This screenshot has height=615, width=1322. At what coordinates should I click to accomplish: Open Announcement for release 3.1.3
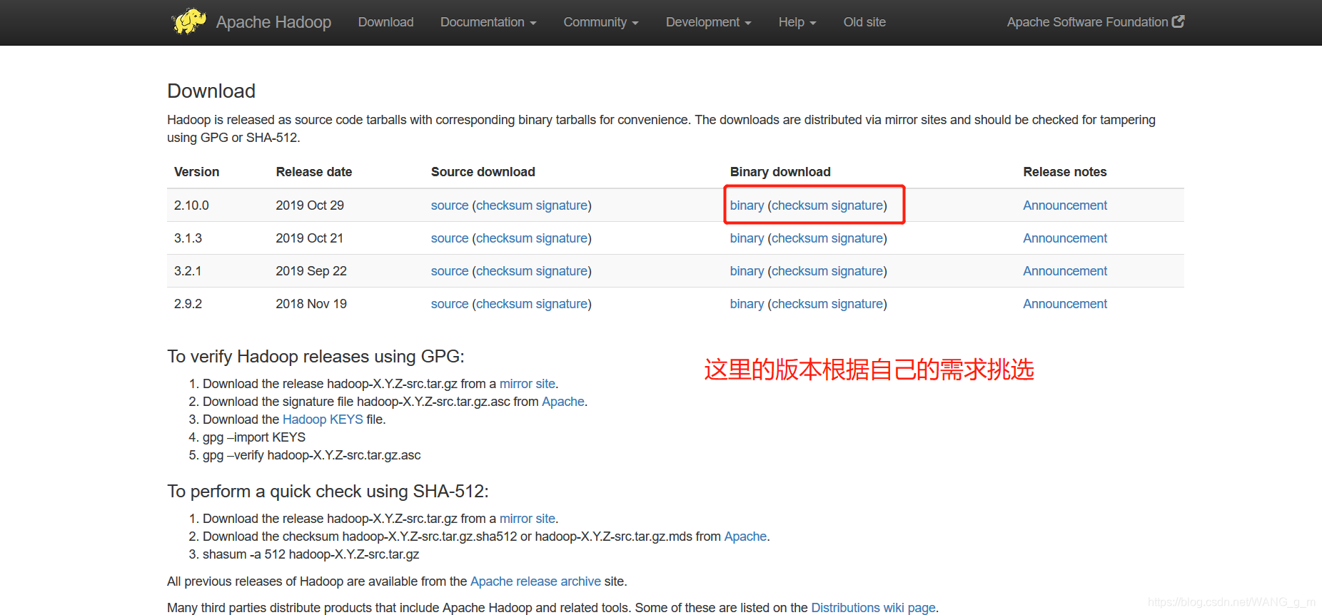[1065, 238]
